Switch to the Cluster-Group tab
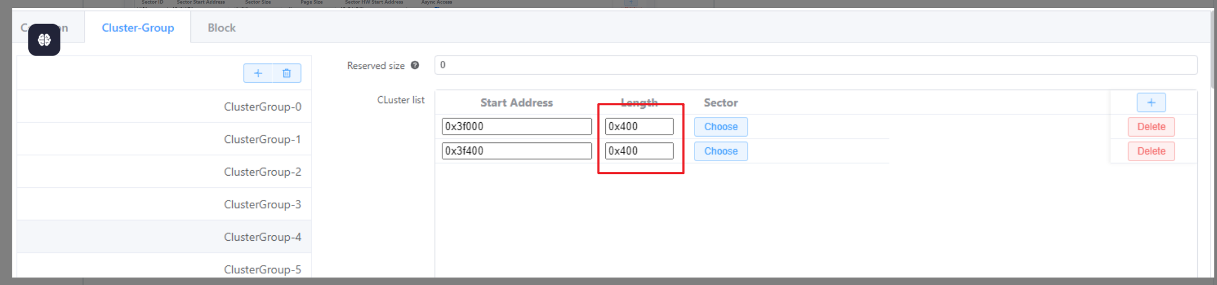 point(138,28)
